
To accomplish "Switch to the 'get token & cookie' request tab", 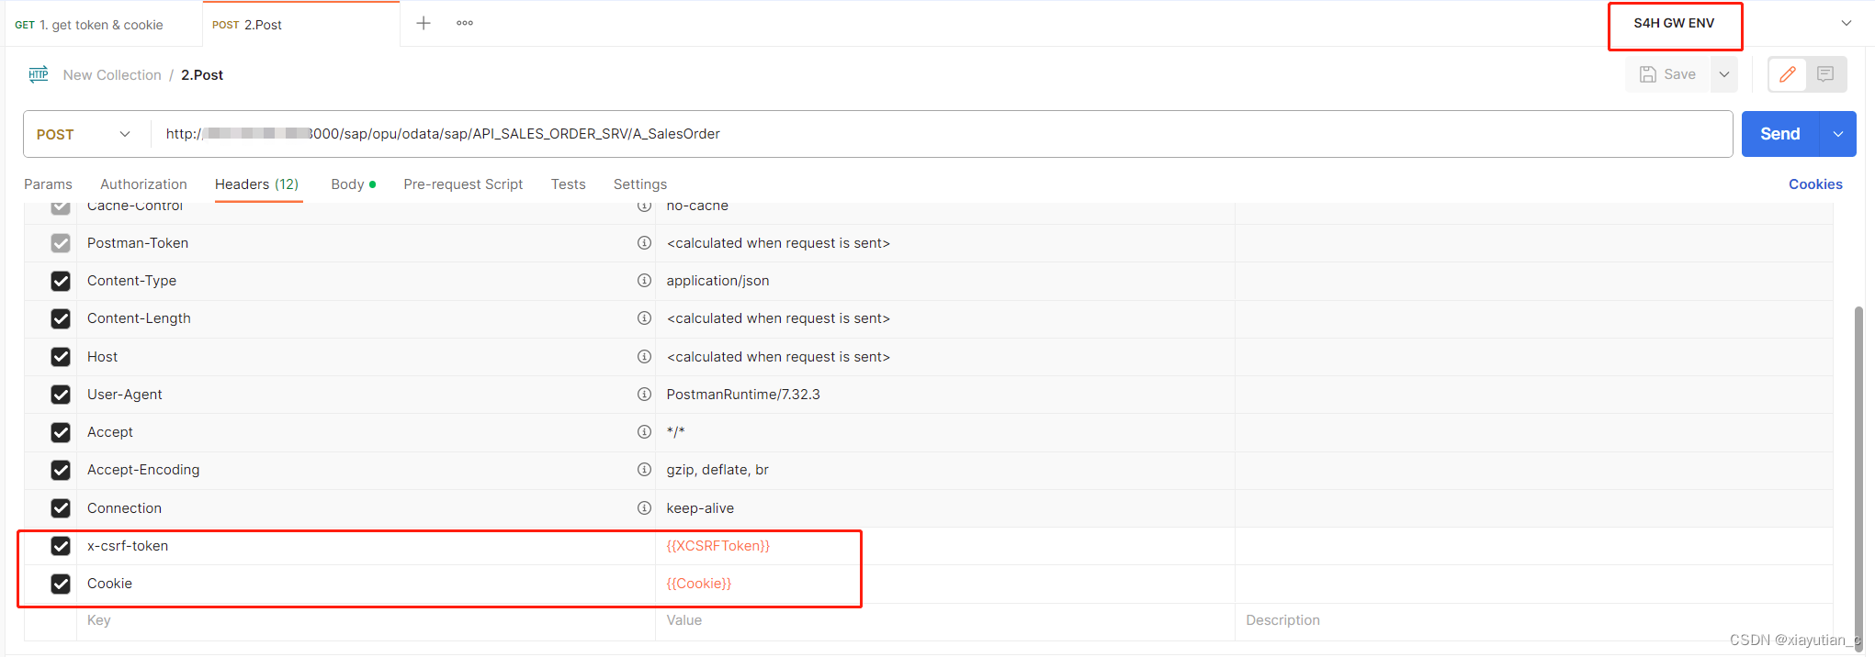I will pos(101,25).
